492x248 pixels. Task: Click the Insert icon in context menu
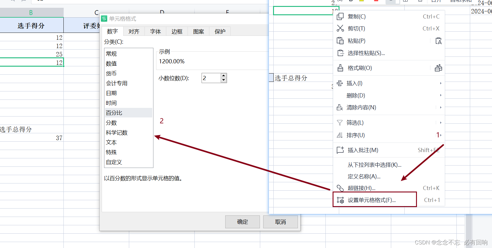click(x=340, y=83)
